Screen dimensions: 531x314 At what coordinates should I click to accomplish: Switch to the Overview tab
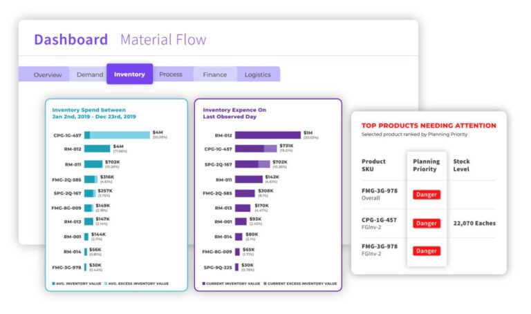pos(48,75)
